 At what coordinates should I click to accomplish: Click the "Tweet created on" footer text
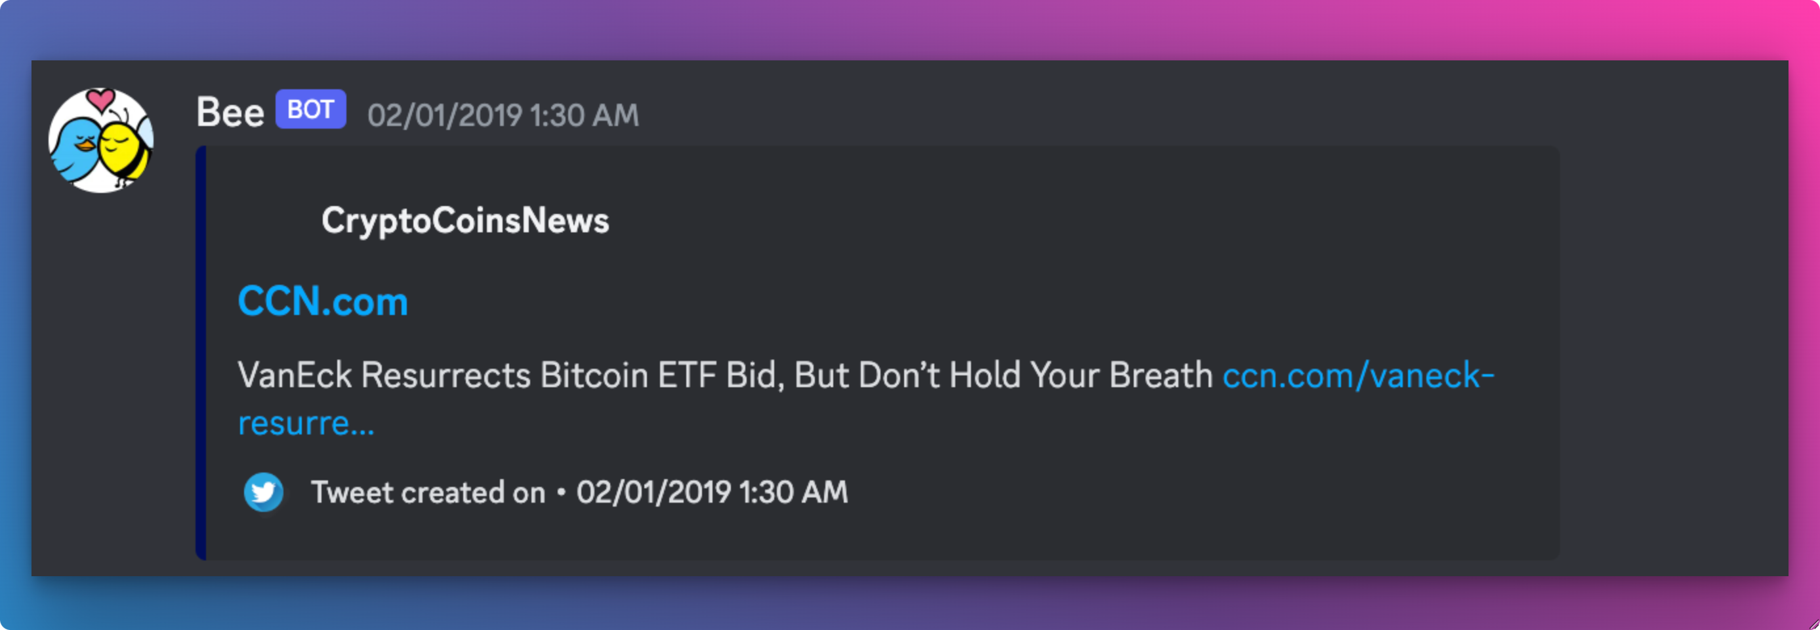pyautogui.click(x=428, y=493)
